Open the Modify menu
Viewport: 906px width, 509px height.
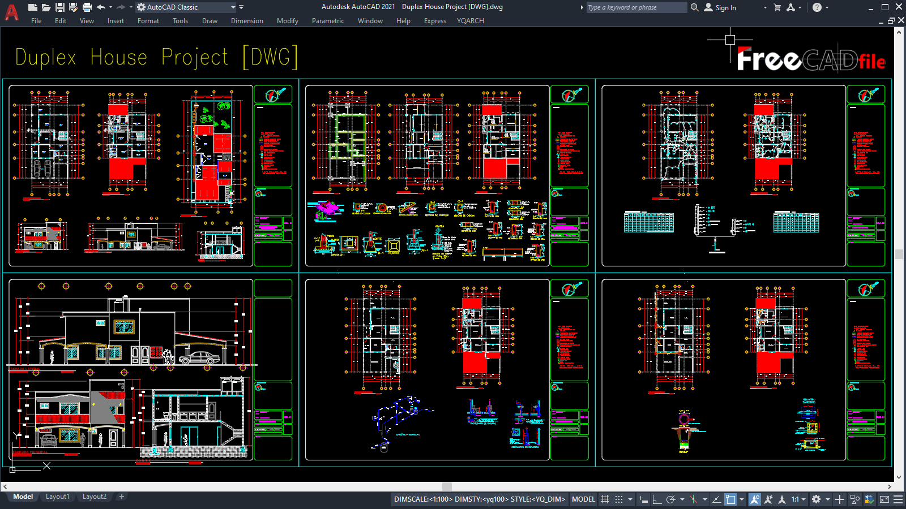click(288, 21)
